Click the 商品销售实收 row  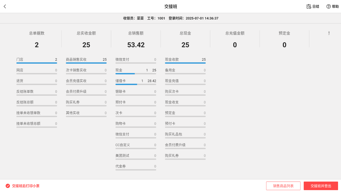tap(86, 60)
